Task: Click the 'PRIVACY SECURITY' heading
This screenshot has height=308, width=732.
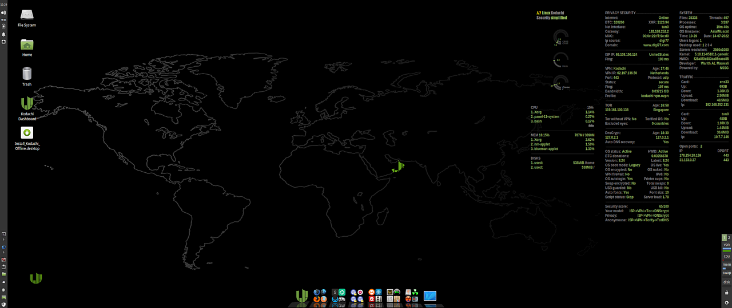Action: tap(620, 13)
